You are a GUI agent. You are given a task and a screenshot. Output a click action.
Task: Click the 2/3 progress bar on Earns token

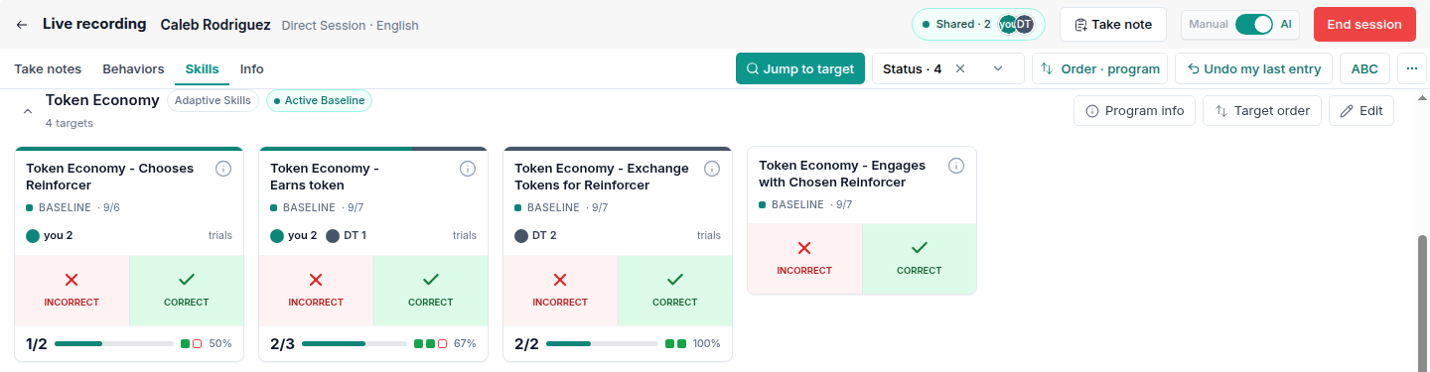point(355,343)
